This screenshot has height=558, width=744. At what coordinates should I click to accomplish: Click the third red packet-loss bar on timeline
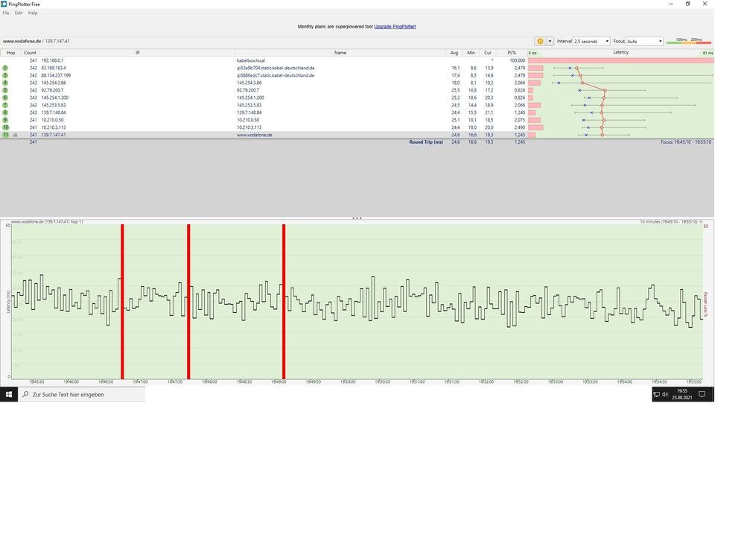pyautogui.click(x=284, y=301)
